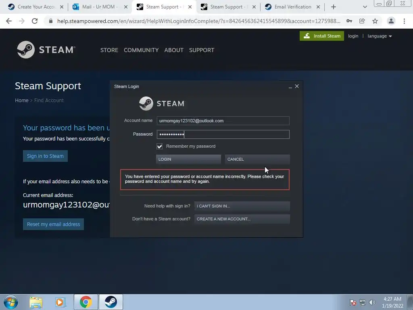Viewport: 413px width, 310px height.
Task: Switch to Email Verification tab
Action: (x=292, y=7)
